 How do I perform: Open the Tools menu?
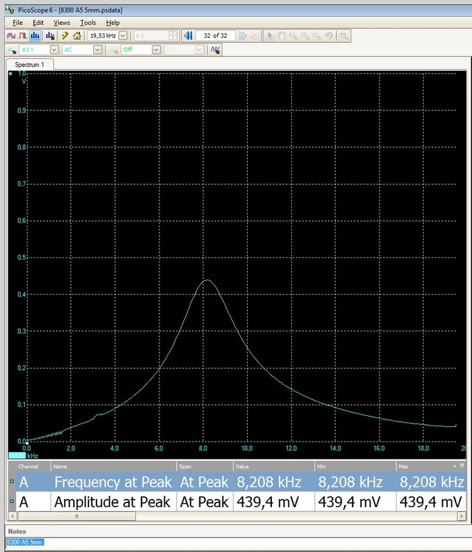(88, 23)
